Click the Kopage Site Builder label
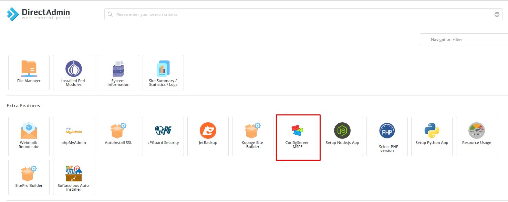508x202 pixels. tap(253, 145)
